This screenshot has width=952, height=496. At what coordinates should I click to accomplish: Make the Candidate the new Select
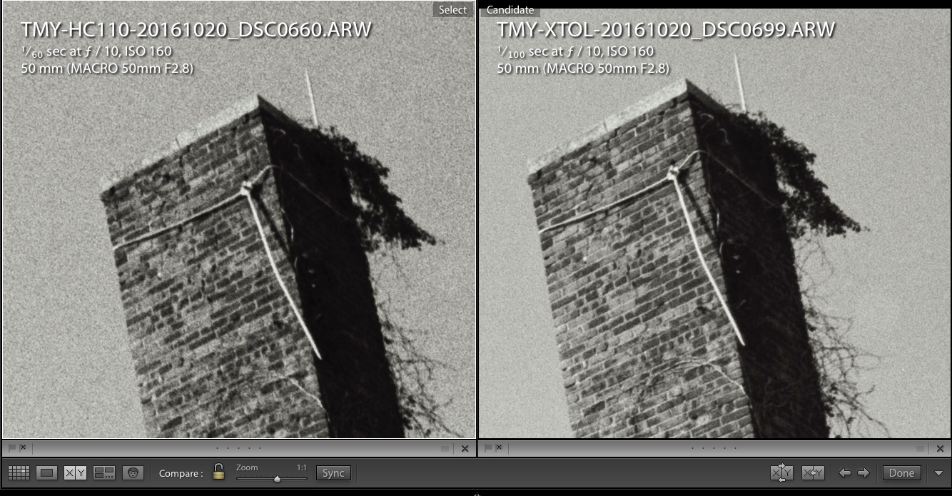click(x=813, y=472)
